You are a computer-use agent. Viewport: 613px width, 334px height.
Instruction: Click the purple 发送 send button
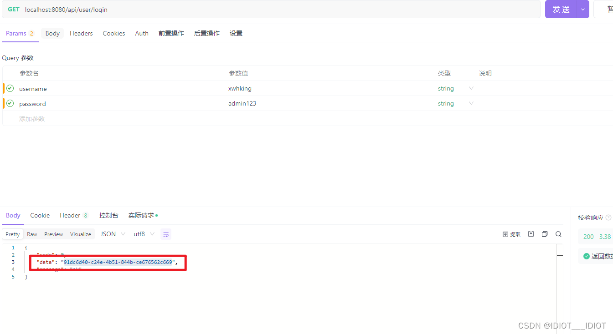(561, 9)
